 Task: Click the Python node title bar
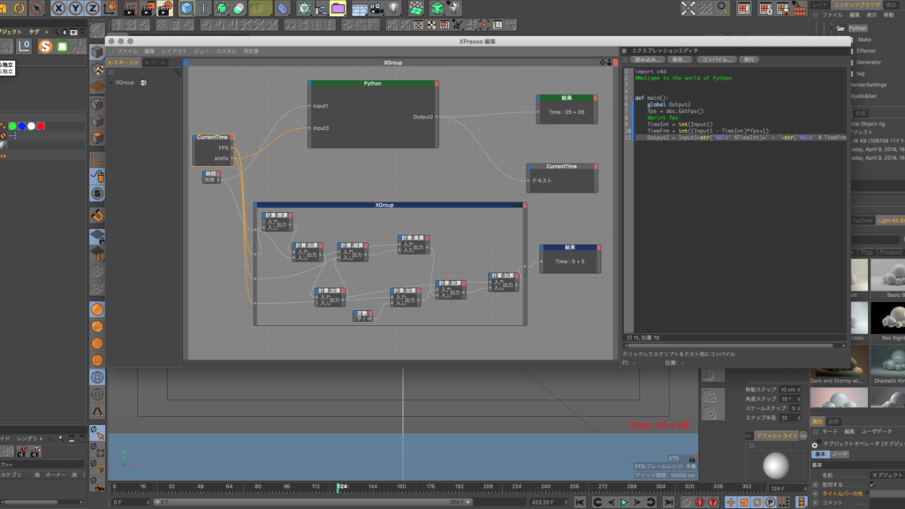(372, 83)
